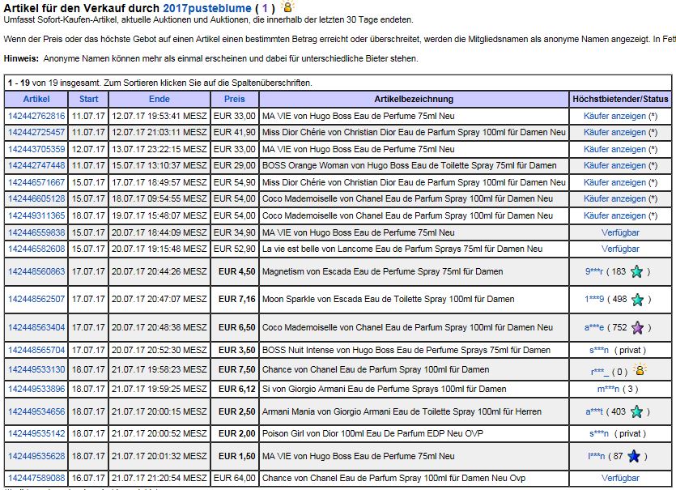Show buyer for BOSS Orange Woman item

(614, 166)
